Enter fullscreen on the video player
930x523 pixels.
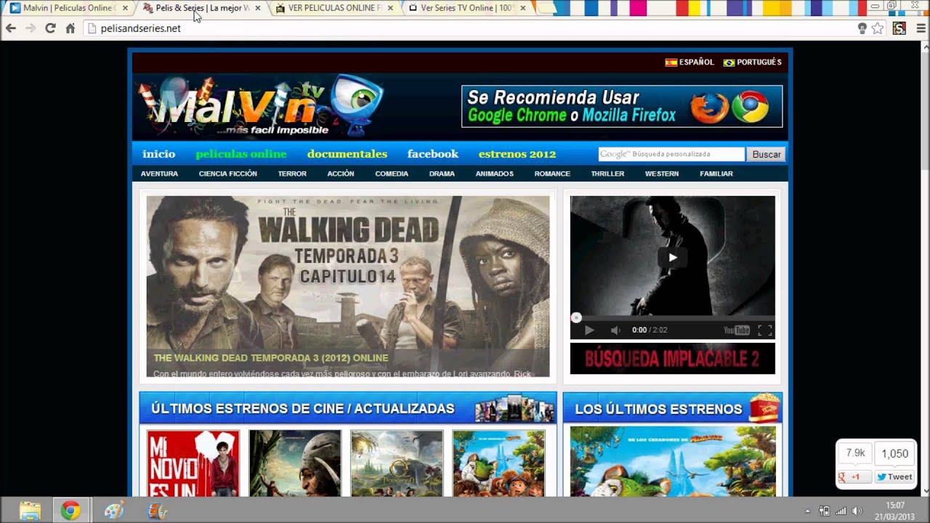click(764, 330)
